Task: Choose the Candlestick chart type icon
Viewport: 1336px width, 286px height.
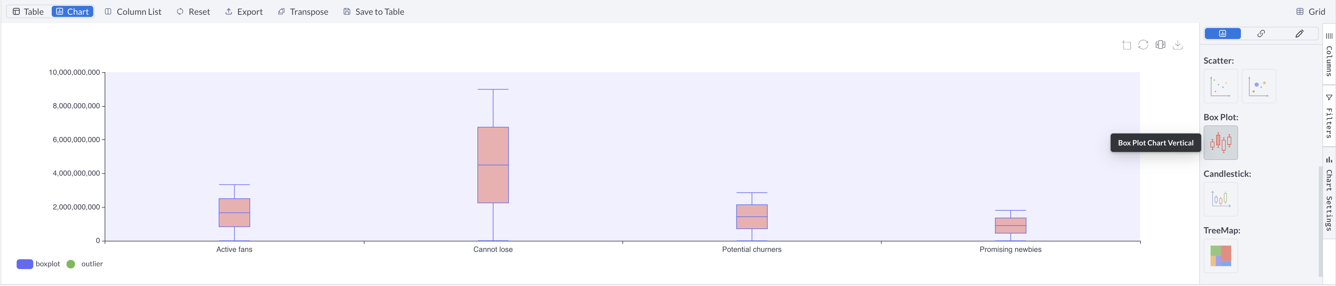Action: (1220, 199)
